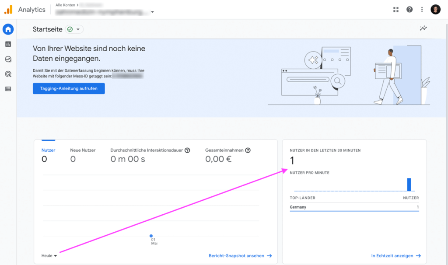Click Tagging-Anleitung aufrufen button
The width and height of the screenshot is (448, 265).
click(x=69, y=88)
